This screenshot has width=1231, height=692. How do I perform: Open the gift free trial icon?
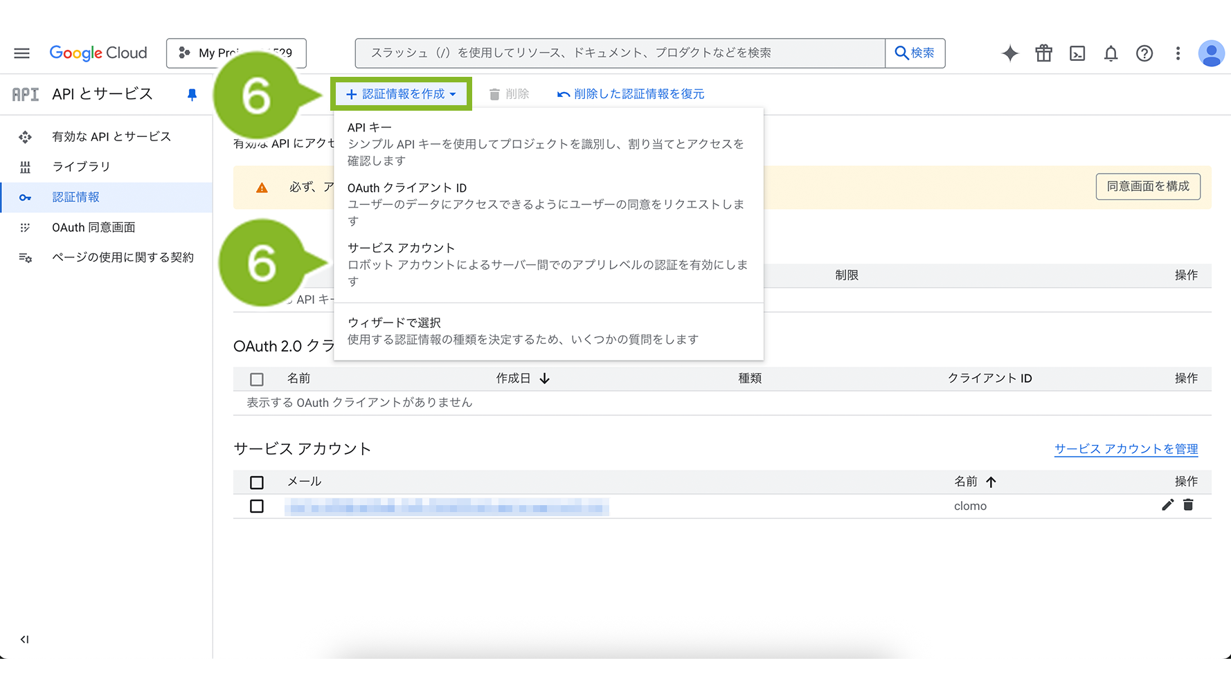tap(1043, 53)
